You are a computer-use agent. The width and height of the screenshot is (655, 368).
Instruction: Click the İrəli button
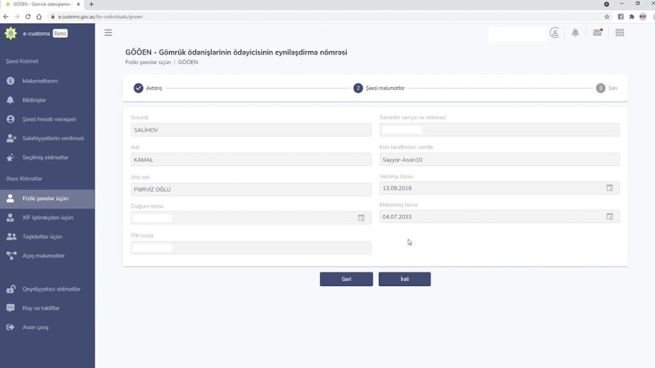404,279
